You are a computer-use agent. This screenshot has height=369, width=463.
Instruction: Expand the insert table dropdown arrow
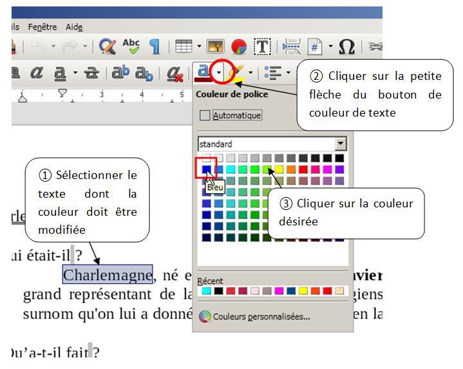tap(199, 46)
